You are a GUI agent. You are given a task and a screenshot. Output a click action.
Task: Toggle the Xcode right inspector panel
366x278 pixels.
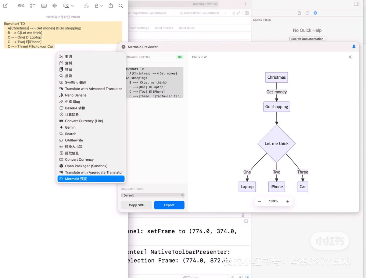pyautogui.click(x=357, y=4)
